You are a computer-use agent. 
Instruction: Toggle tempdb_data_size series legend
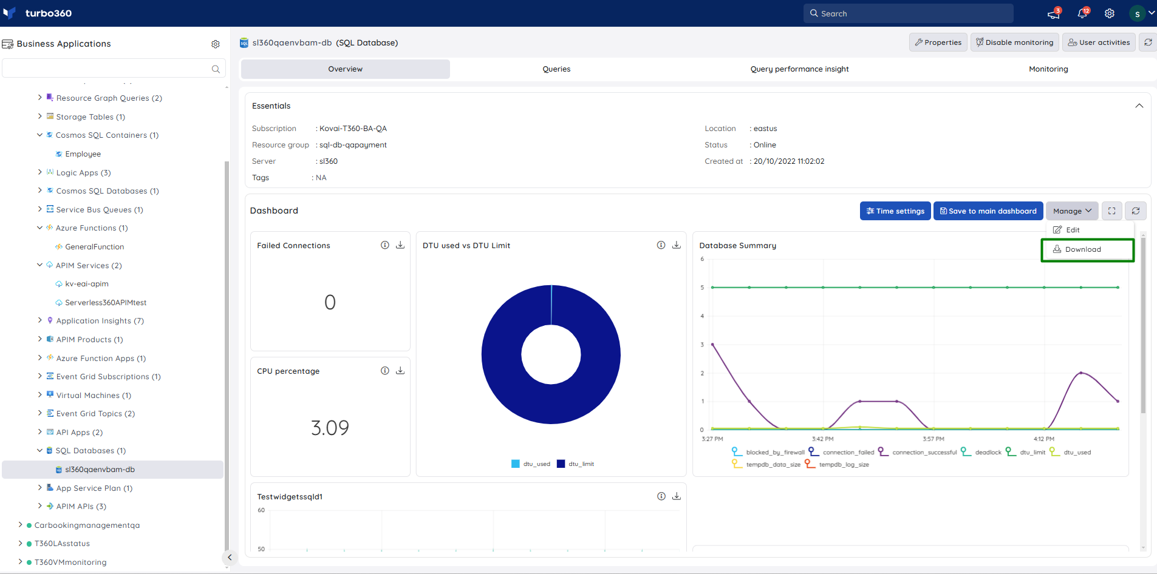[766, 464]
